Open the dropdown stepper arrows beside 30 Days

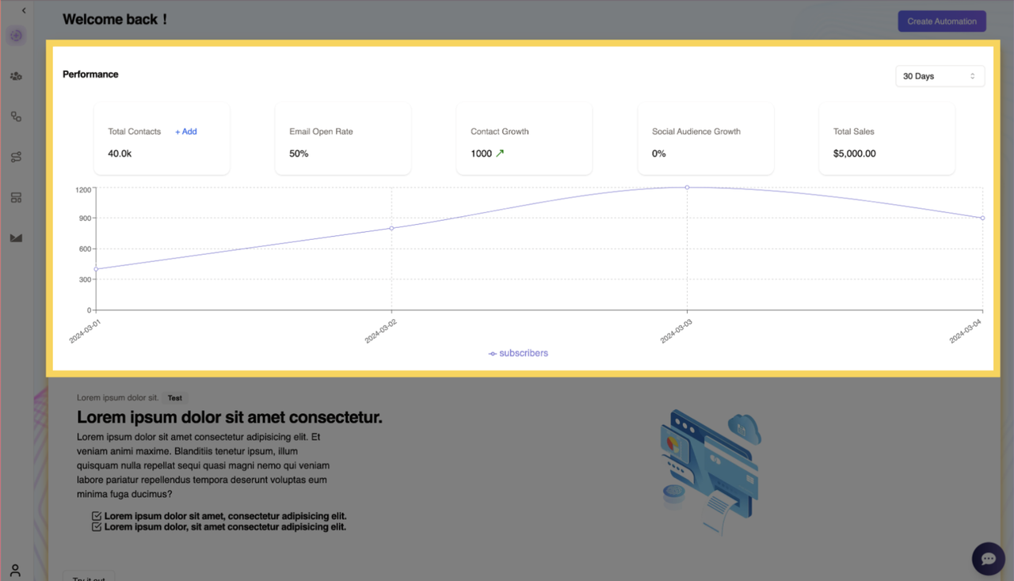pos(974,76)
